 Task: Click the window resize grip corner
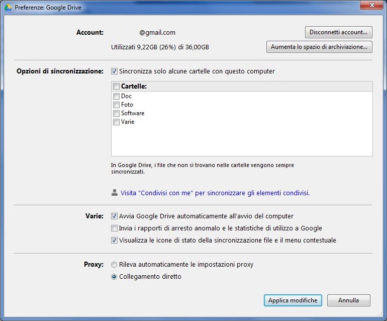(379, 314)
